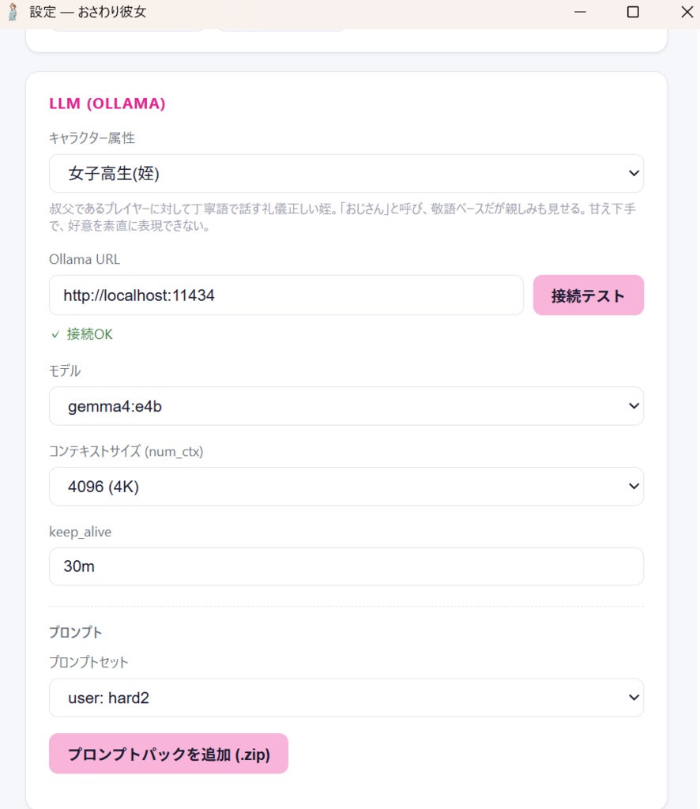Expand the モデル dropdown showing gemma4:e4b
Image resolution: width=700 pixels, height=809 pixels.
[x=346, y=406]
